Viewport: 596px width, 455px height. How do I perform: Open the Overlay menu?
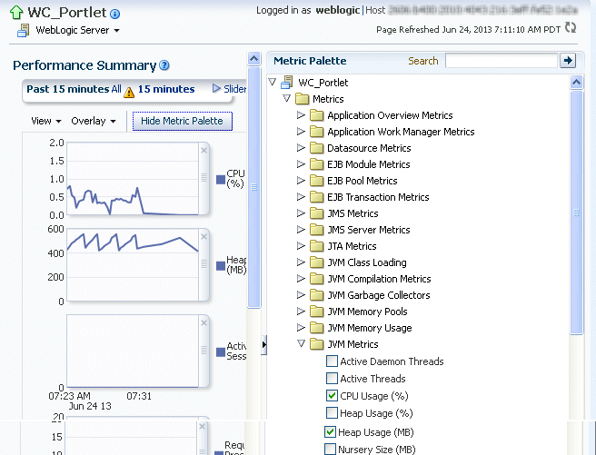[94, 121]
